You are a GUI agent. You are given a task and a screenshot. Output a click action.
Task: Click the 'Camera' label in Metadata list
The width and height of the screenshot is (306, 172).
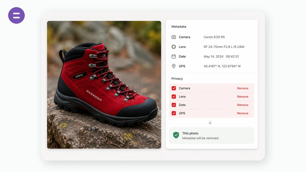point(185,37)
